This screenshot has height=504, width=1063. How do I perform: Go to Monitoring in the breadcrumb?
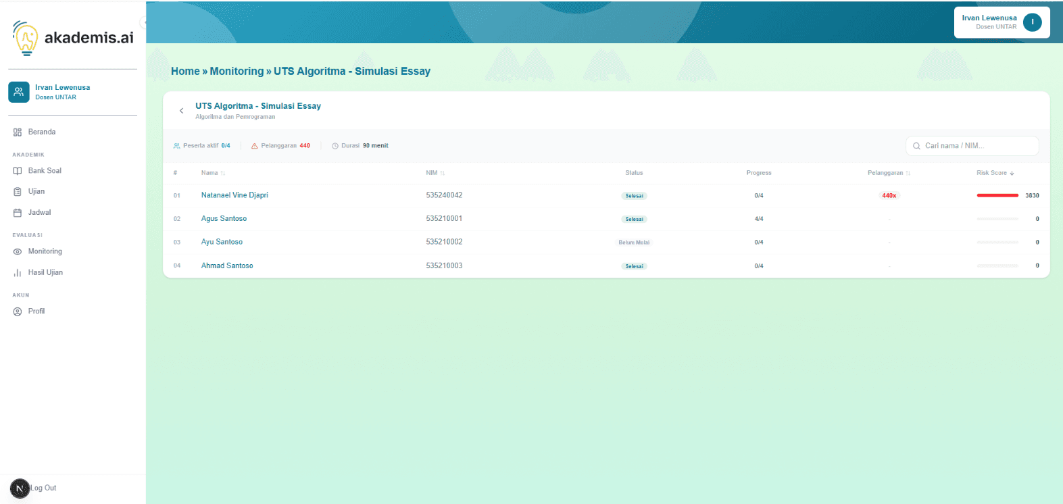237,71
